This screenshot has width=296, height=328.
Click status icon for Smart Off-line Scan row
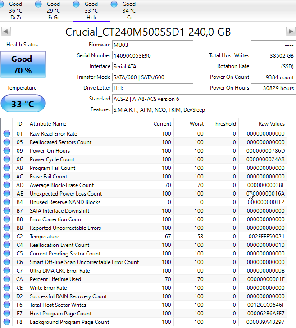coord(7,262)
